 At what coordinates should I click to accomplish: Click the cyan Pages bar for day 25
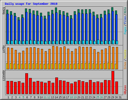[98, 42]
